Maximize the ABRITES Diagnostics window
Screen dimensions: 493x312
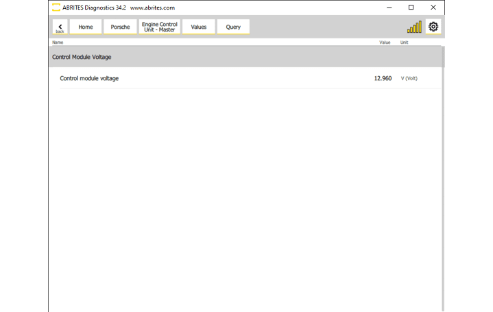click(411, 8)
